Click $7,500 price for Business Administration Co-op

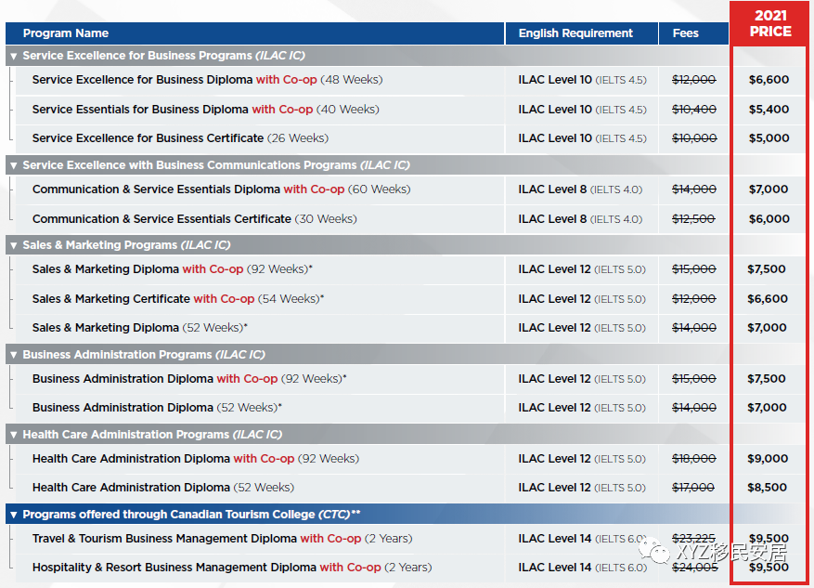[x=767, y=379]
